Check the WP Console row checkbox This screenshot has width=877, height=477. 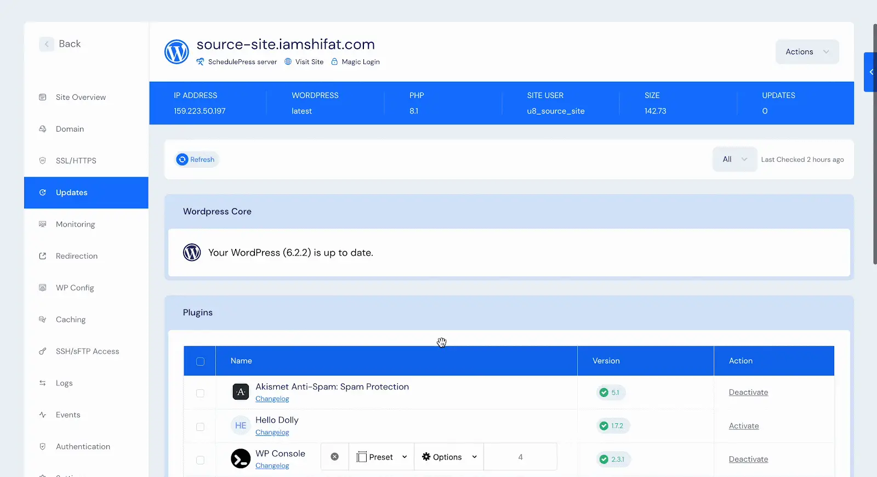(x=200, y=460)
